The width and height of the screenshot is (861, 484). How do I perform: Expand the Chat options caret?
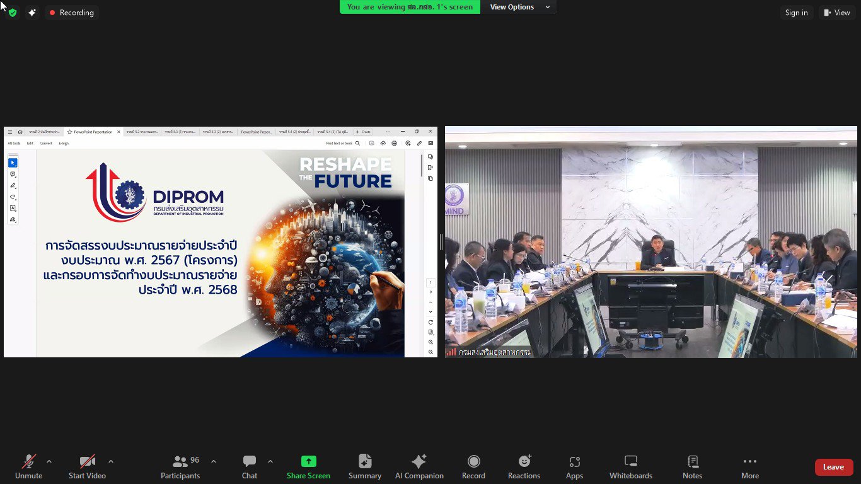tap(270, 461)
